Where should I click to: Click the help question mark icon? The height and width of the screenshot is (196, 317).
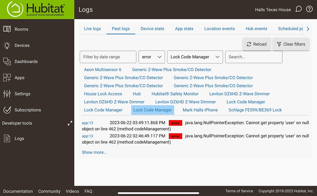(309, 9)
